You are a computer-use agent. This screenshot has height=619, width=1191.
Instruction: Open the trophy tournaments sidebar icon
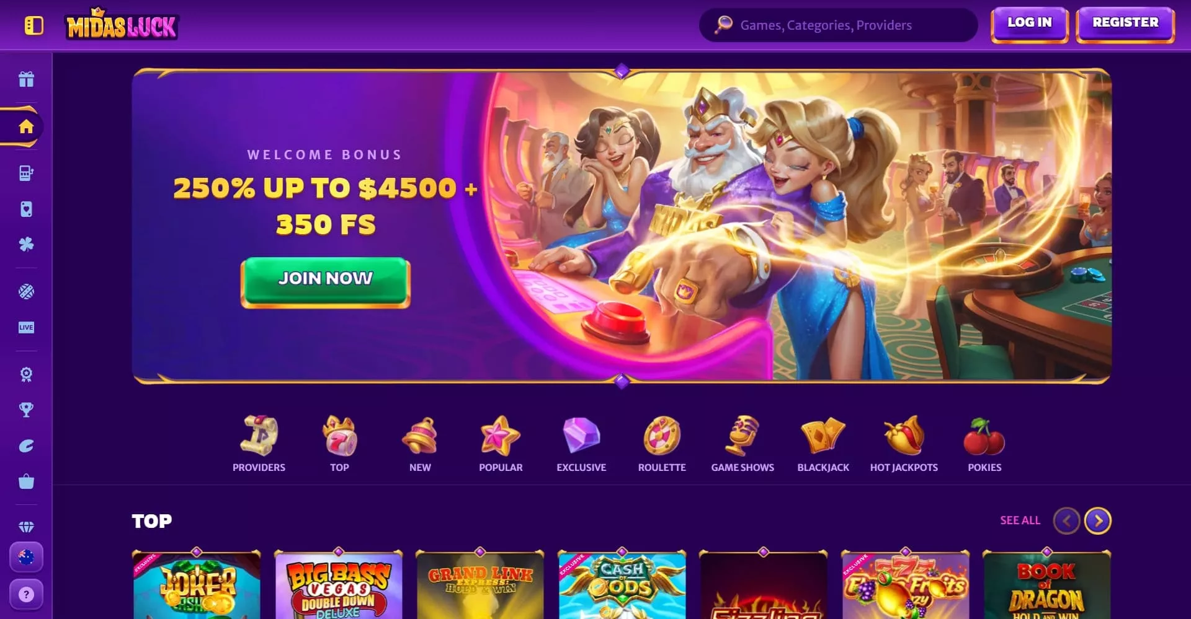point(26,410)
